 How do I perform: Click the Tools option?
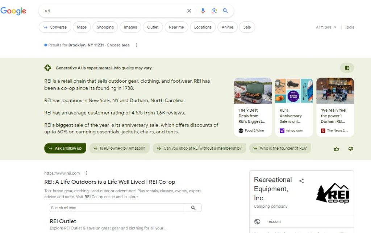(x=349, y=27)
